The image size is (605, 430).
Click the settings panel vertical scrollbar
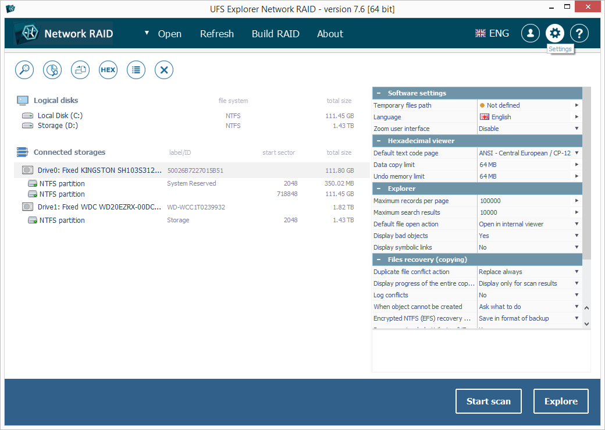(586, 173)
